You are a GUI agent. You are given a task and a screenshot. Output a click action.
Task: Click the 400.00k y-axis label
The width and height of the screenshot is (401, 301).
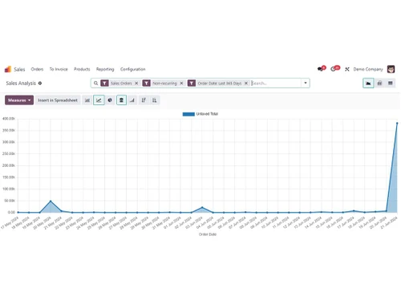(9, 119)
